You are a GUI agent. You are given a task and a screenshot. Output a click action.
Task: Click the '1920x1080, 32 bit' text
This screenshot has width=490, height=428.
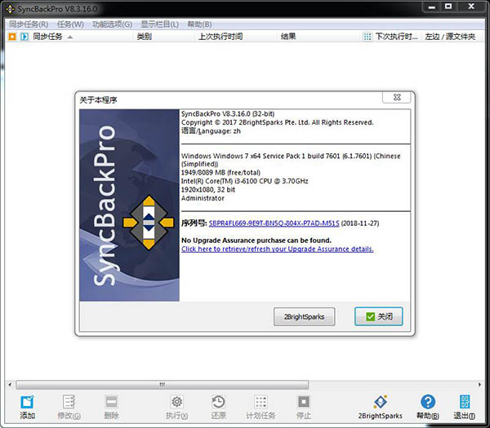(x=207, y=189)
